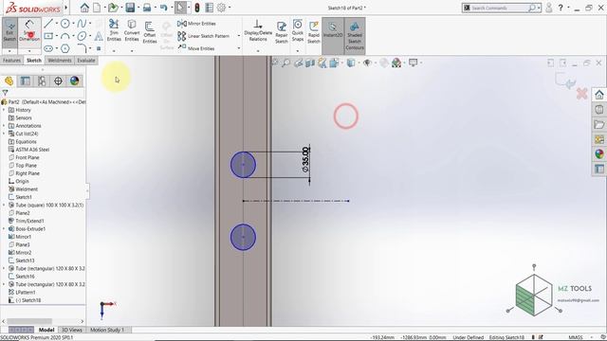The height and width of the screenshot is (341, 607).
Task: Open the Motion Study 1 tab
Action: click(107, 330)
